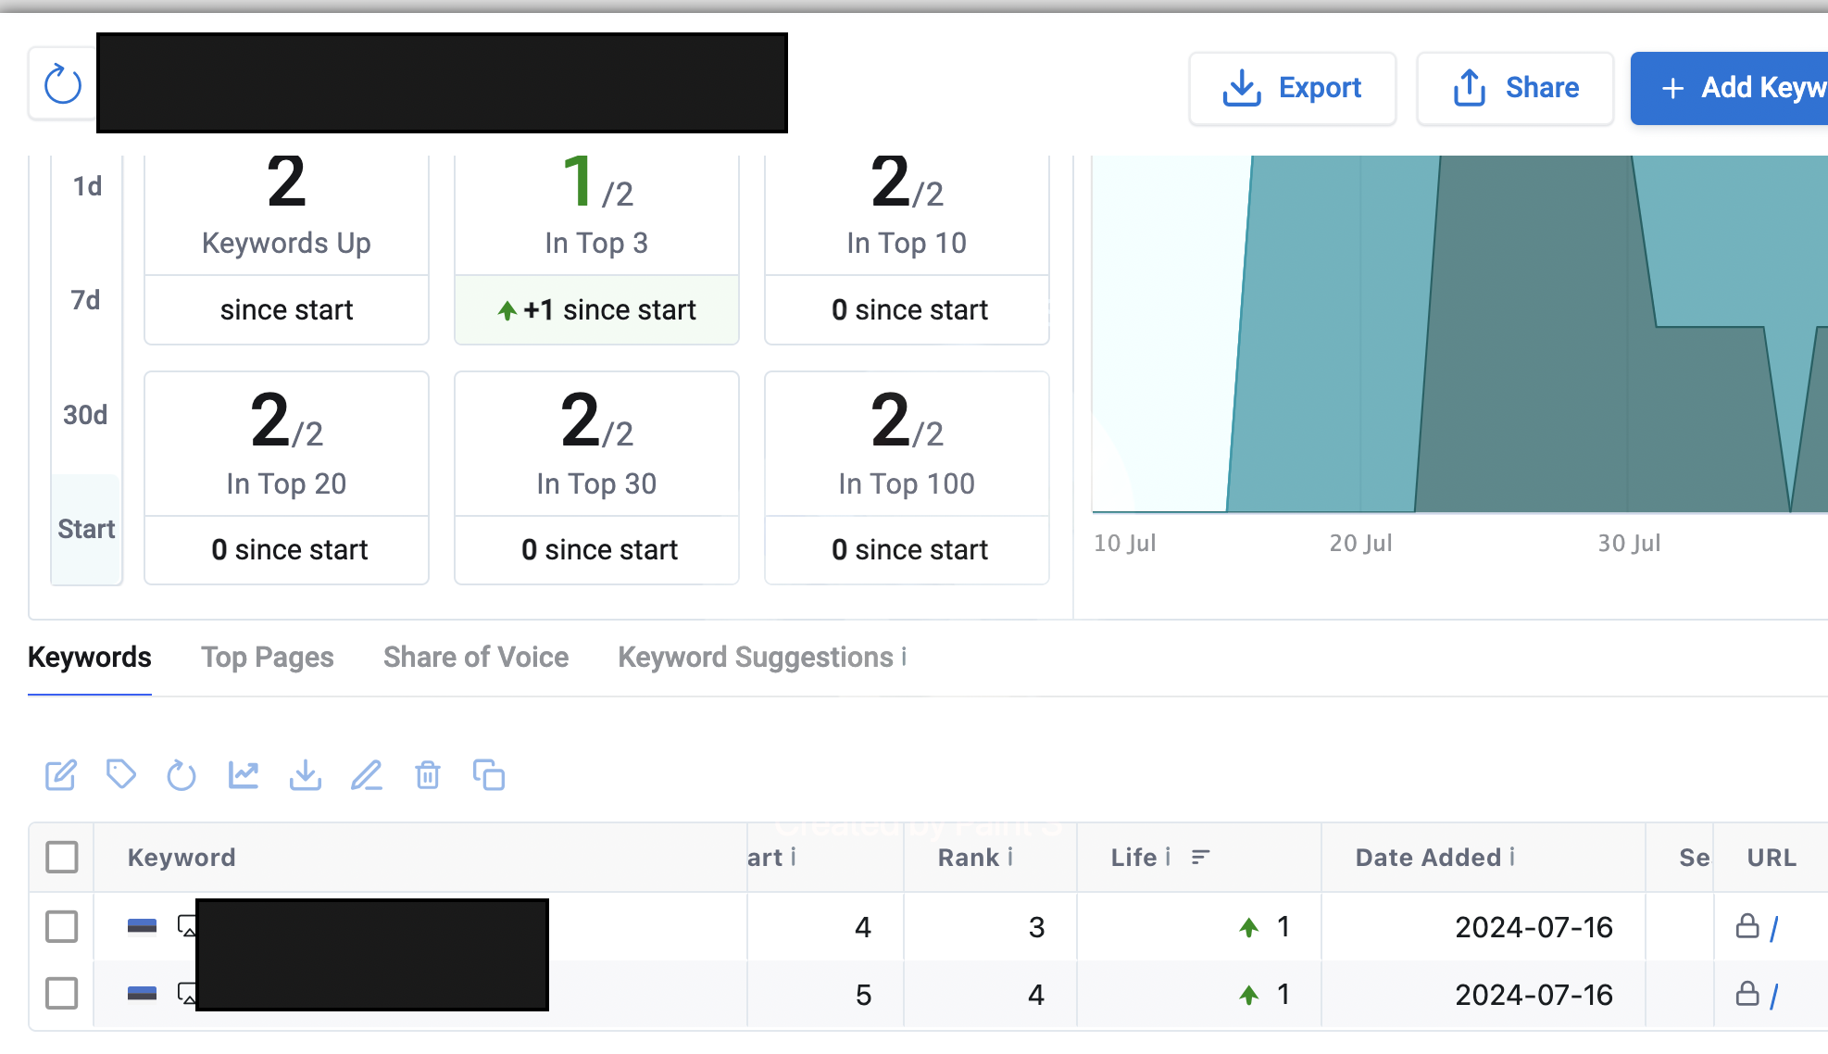Click the trash delete icon
The width and height of the screenshot is (1828, 1054).
[428, 774]
